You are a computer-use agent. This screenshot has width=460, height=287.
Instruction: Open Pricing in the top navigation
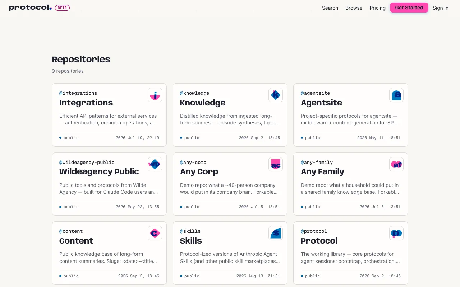pos(378,8)
